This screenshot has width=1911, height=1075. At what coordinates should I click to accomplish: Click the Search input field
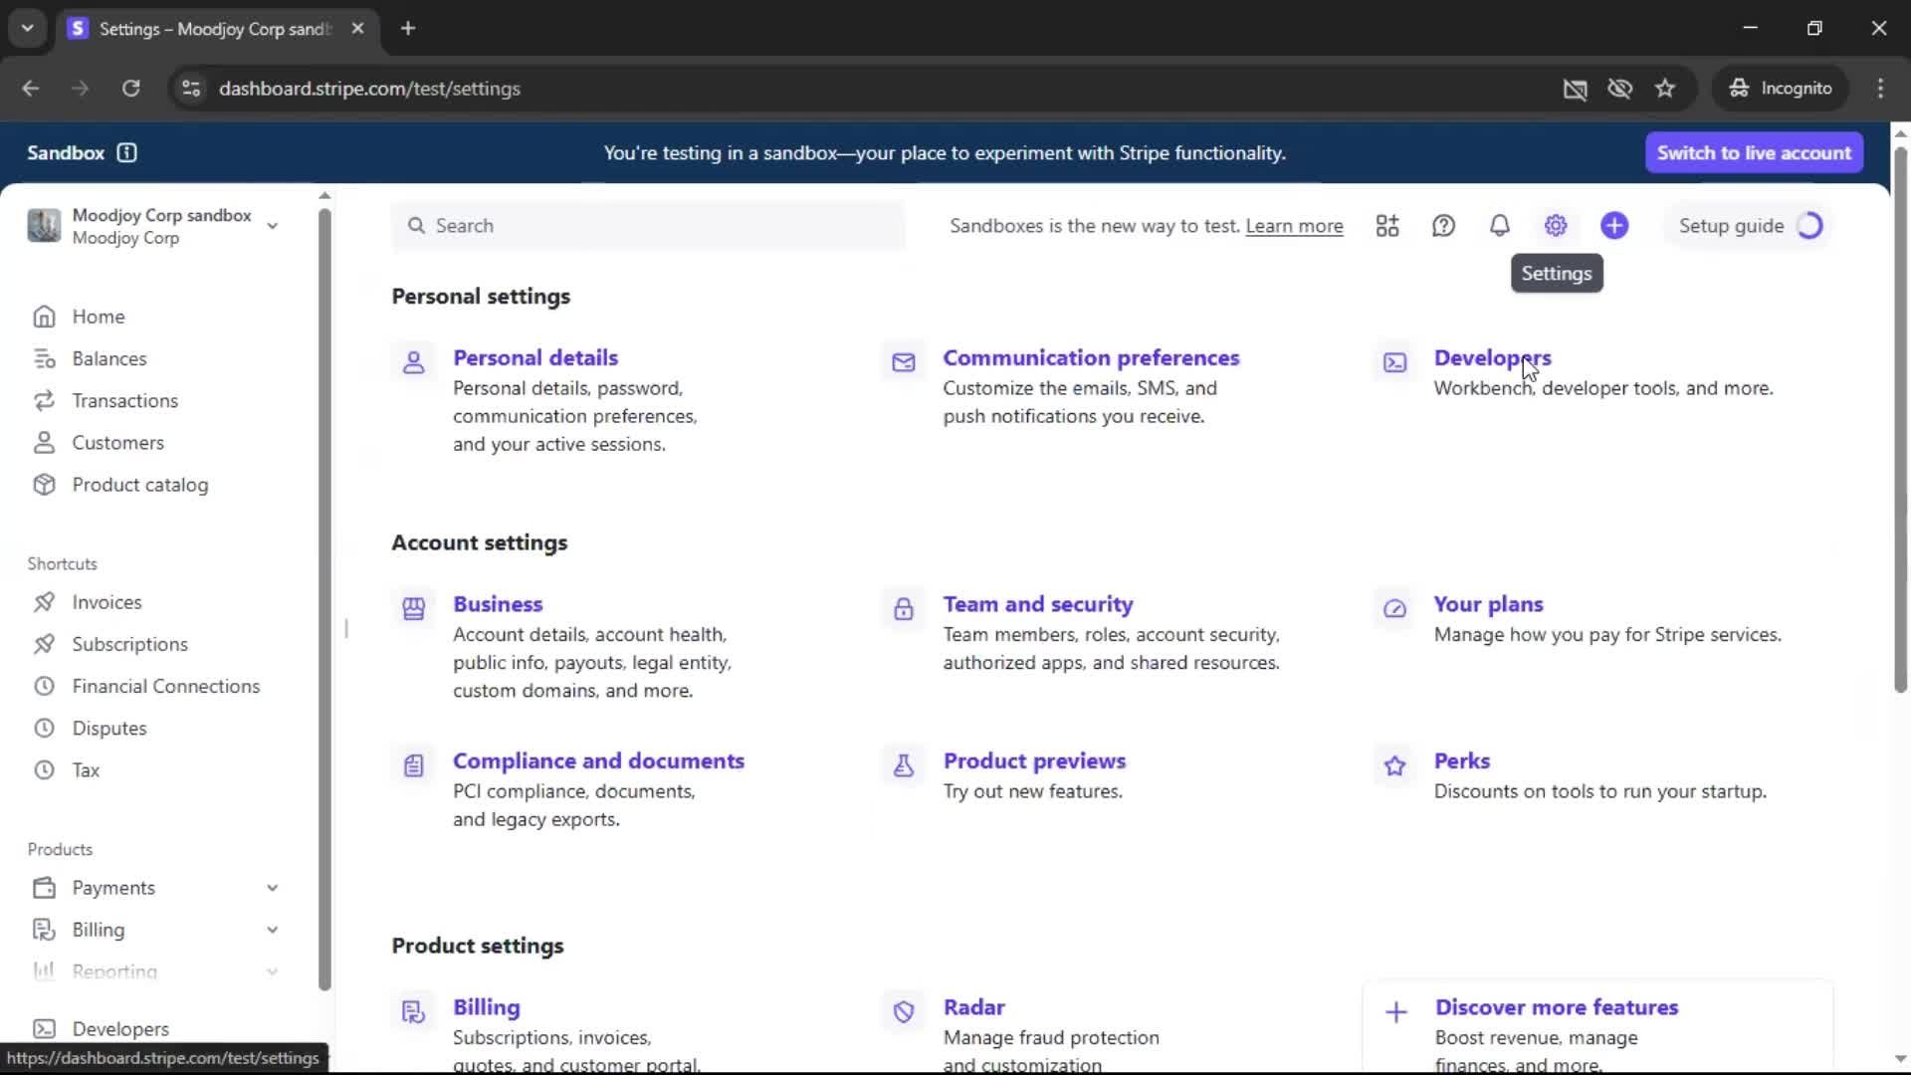click(648, 226)
